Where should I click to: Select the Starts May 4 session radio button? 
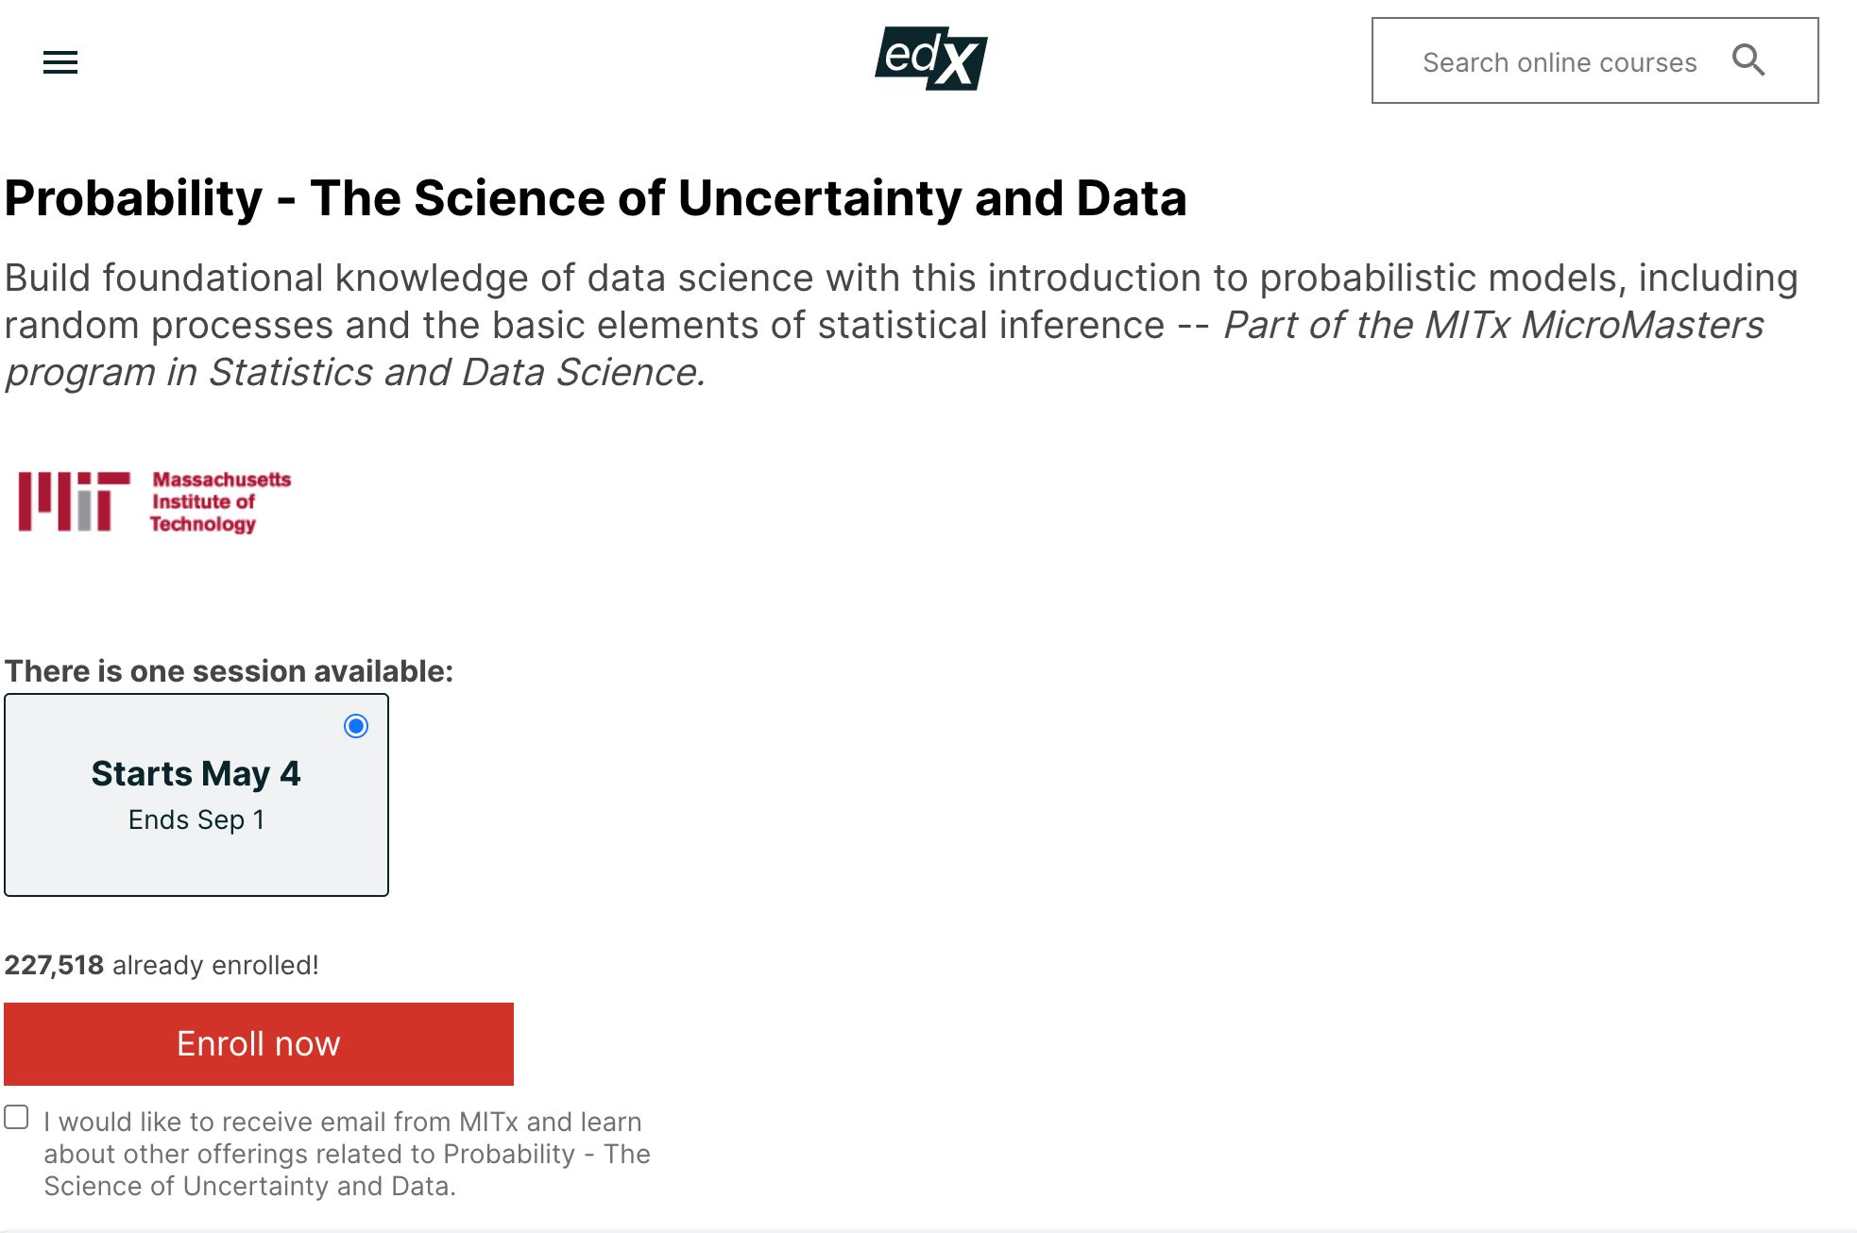(356, 726)
